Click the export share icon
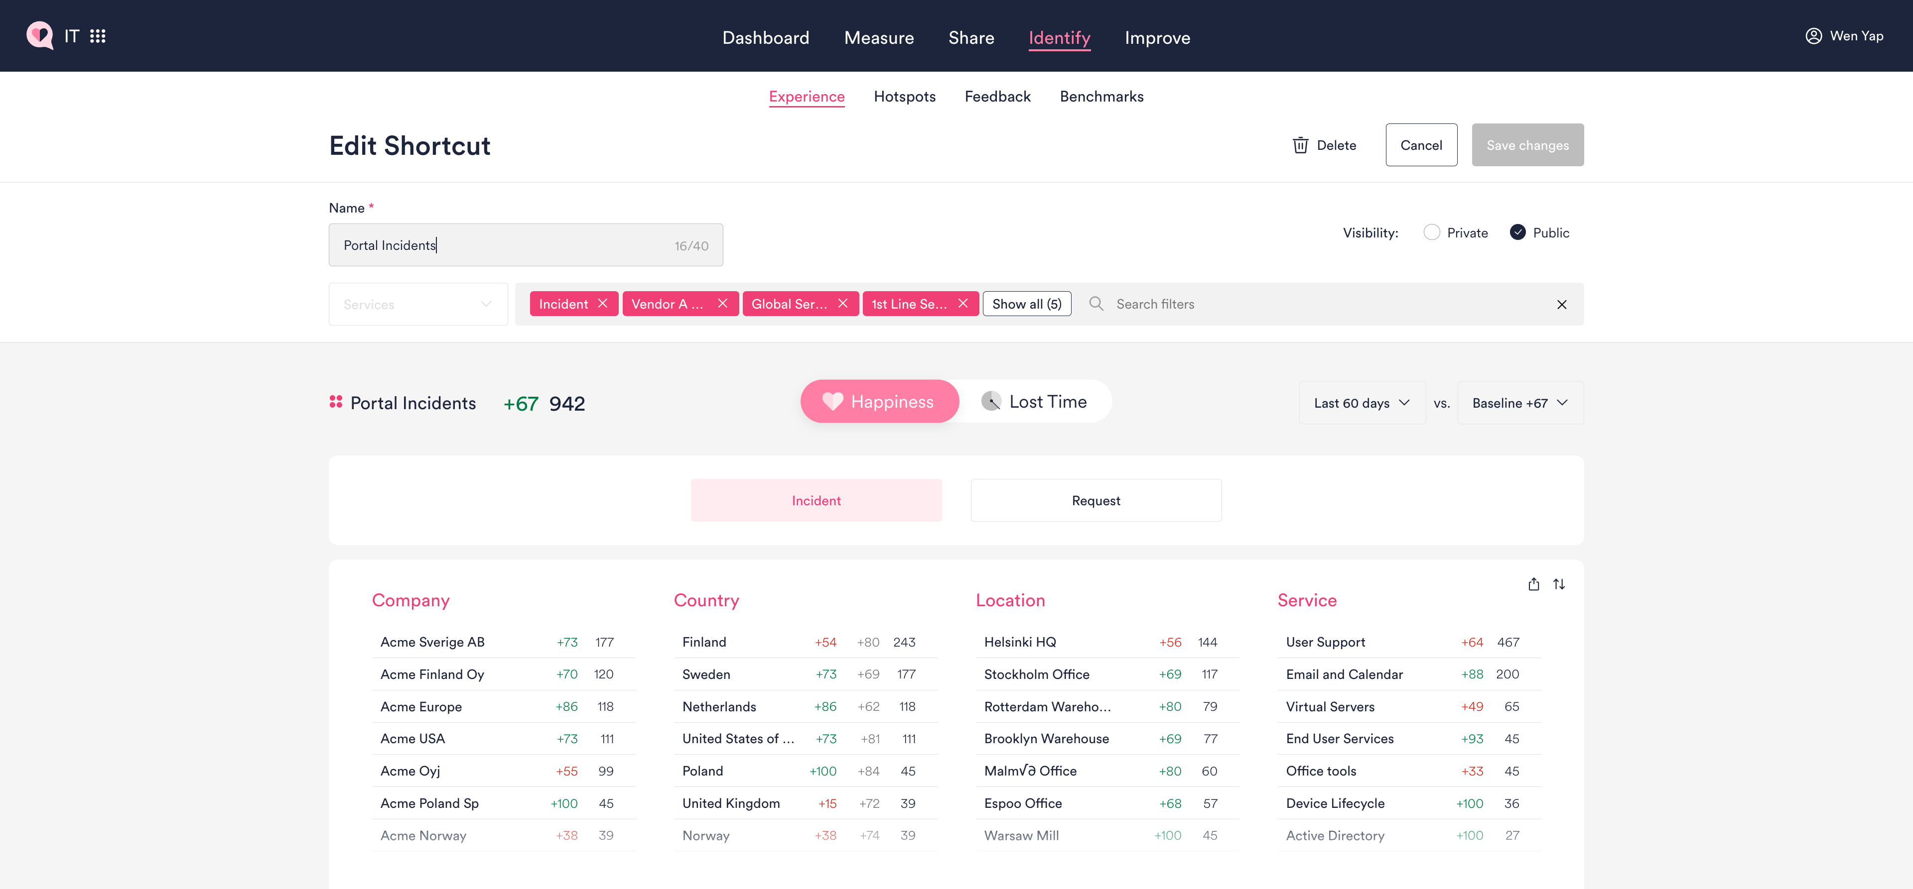The width and height of the screenshot is (1913, 889). (1533, 584)
